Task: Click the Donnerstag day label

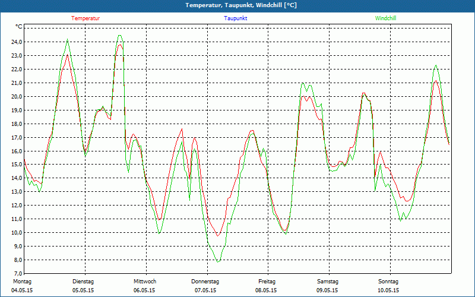Action: pos(205,282)
